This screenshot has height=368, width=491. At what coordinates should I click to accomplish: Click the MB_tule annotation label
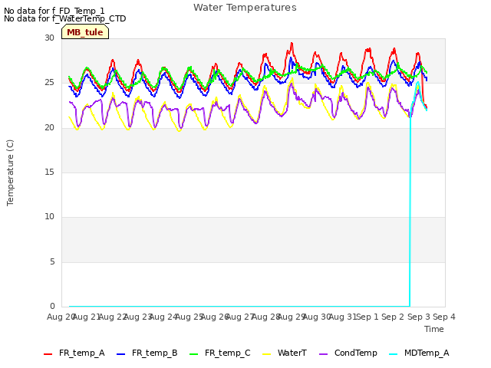click(x=85, y=32)
